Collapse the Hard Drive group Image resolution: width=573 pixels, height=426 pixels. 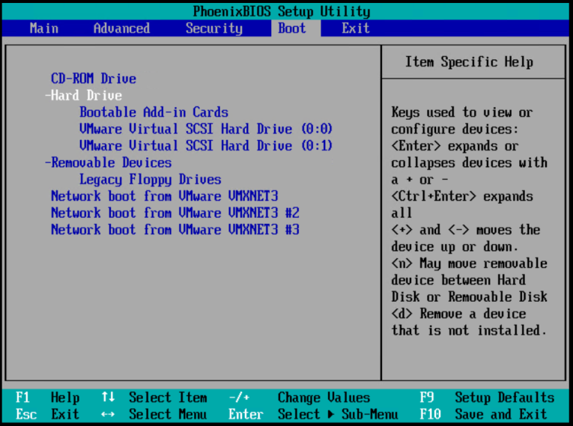(83, 95)
